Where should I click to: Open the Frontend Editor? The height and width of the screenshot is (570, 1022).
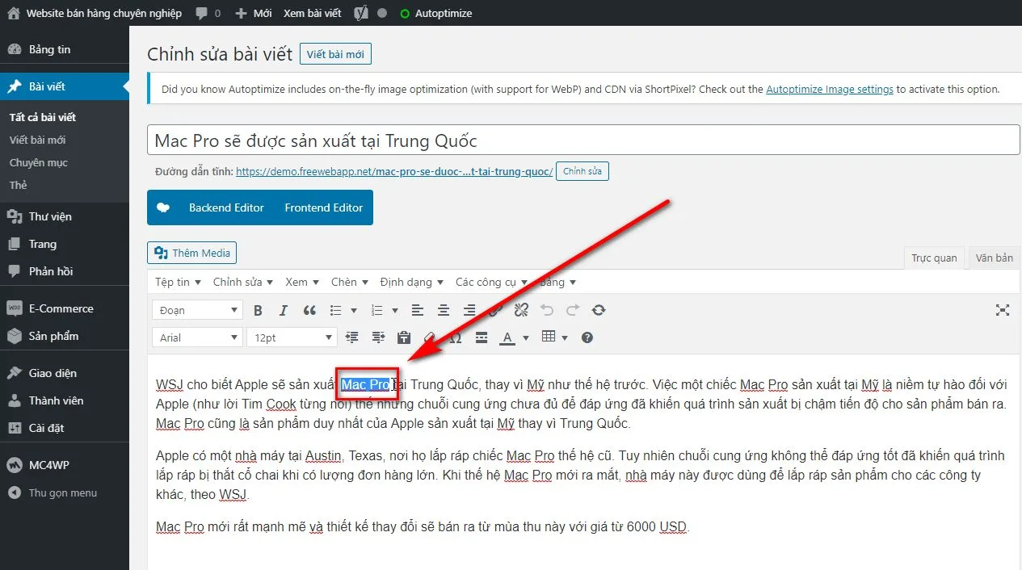point(324,207)
